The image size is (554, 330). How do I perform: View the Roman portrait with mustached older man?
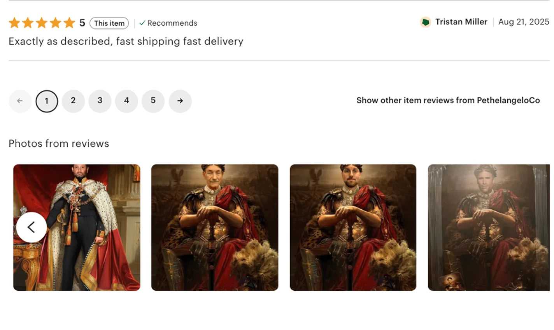point(215,227)
